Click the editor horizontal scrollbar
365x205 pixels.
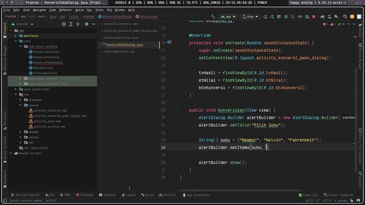tap(240, 190)
